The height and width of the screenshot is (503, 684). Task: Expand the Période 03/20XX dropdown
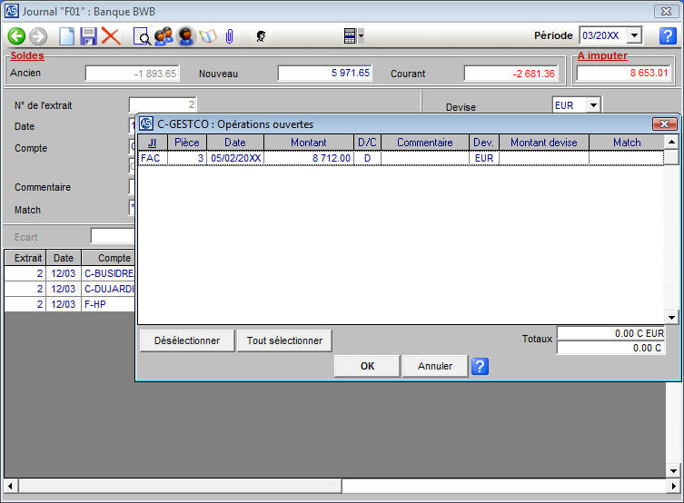click(635, 35)
